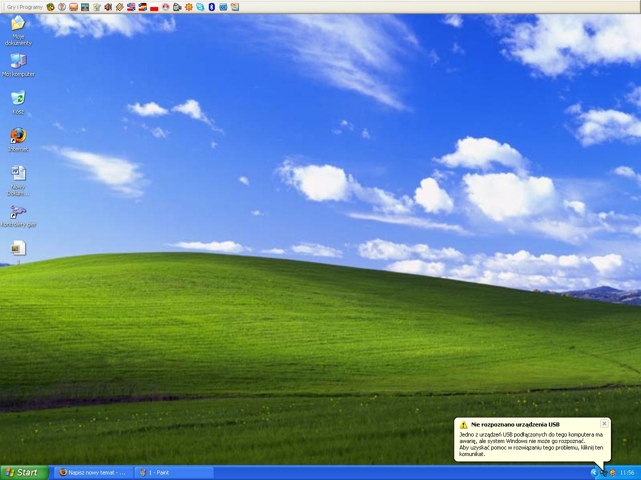The width and height of the screenshot is (641, 480).
Task: Click the 11:56 taskbar clock
Action: [627, 472]
